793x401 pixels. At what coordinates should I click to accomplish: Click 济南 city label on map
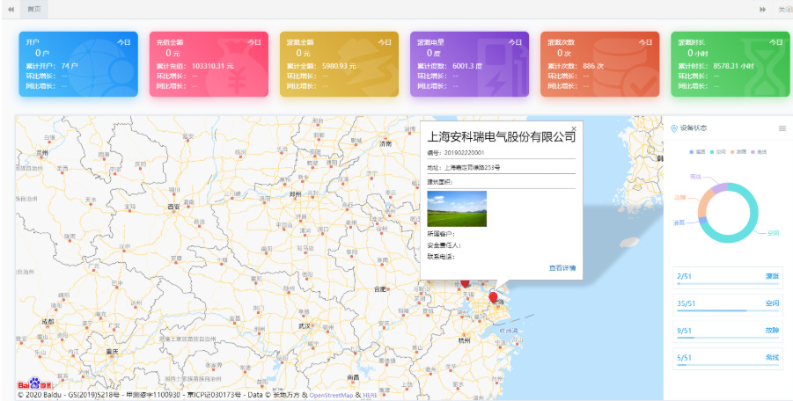tap(385, 144)
